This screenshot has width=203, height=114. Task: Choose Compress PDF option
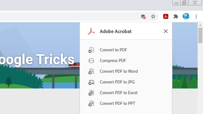tap(113, 60)
